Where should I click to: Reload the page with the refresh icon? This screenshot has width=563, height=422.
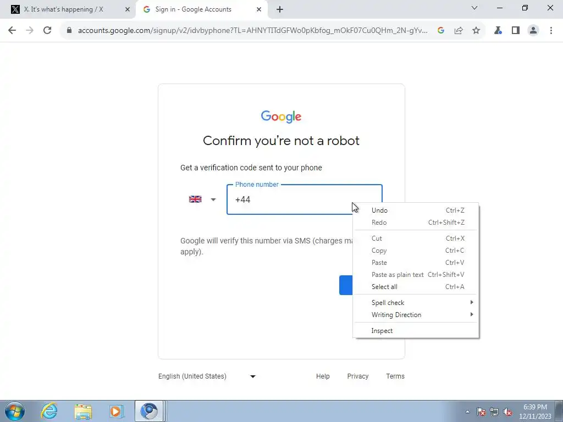[x=47, y=31]
